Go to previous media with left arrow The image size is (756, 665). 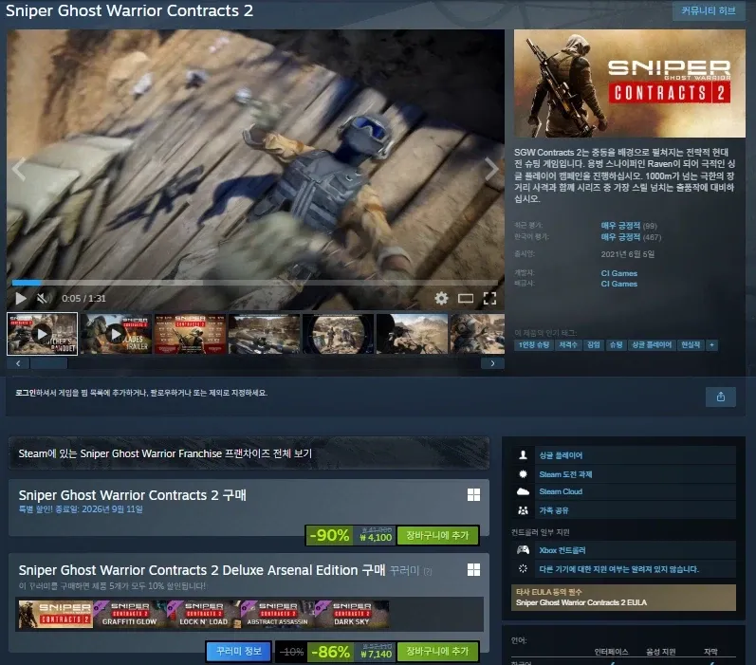tap(19, 169)
